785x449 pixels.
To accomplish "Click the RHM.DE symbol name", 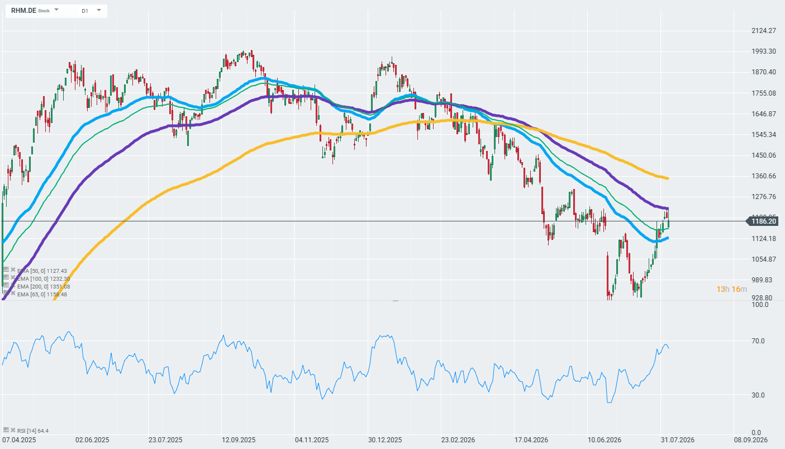I will click(23, 11).
